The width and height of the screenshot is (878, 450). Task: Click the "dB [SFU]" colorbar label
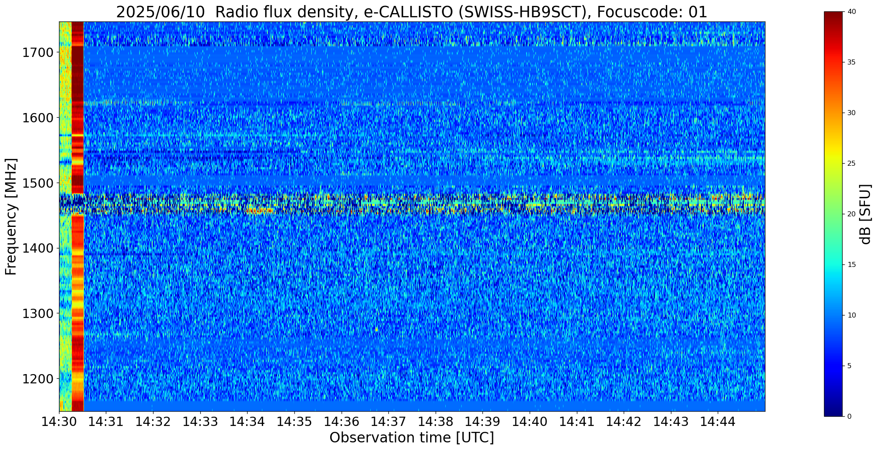tap(865, 214)
